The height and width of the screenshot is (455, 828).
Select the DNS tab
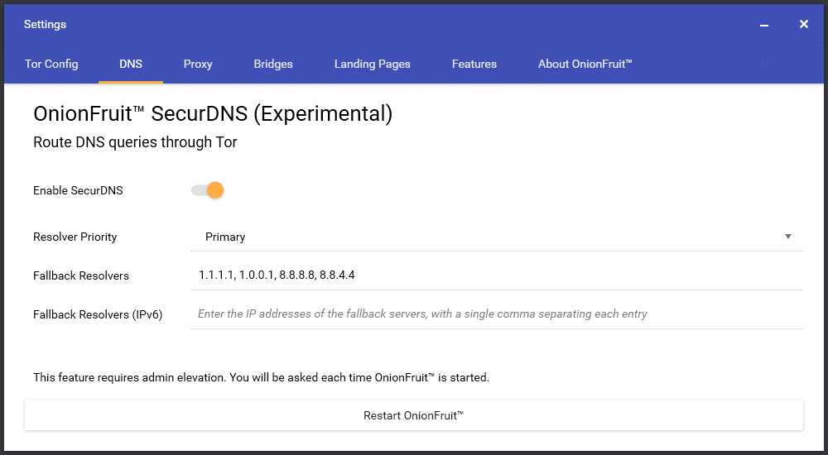(x=131, y=64)
